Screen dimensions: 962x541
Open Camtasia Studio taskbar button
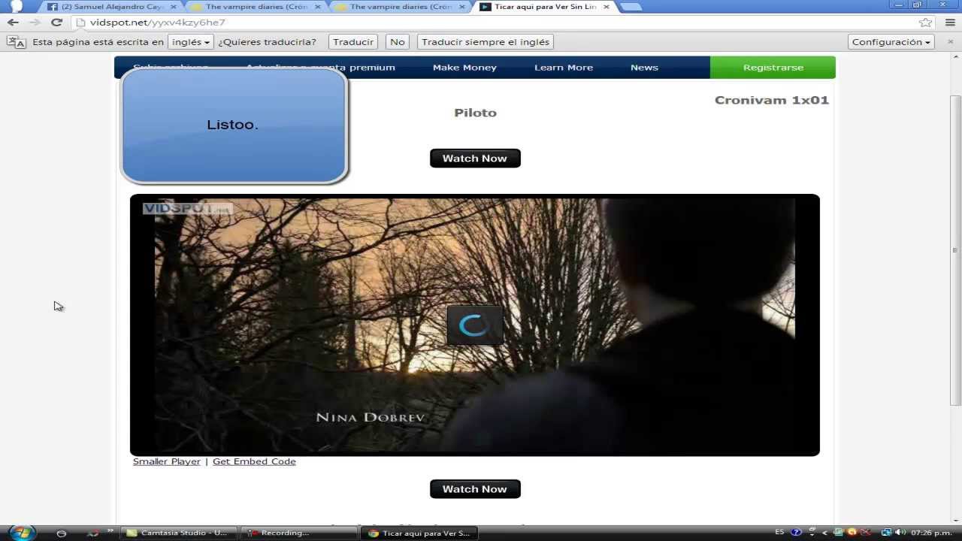[x=178, y=533]
